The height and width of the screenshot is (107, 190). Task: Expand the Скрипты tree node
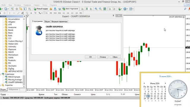[0, 85]
